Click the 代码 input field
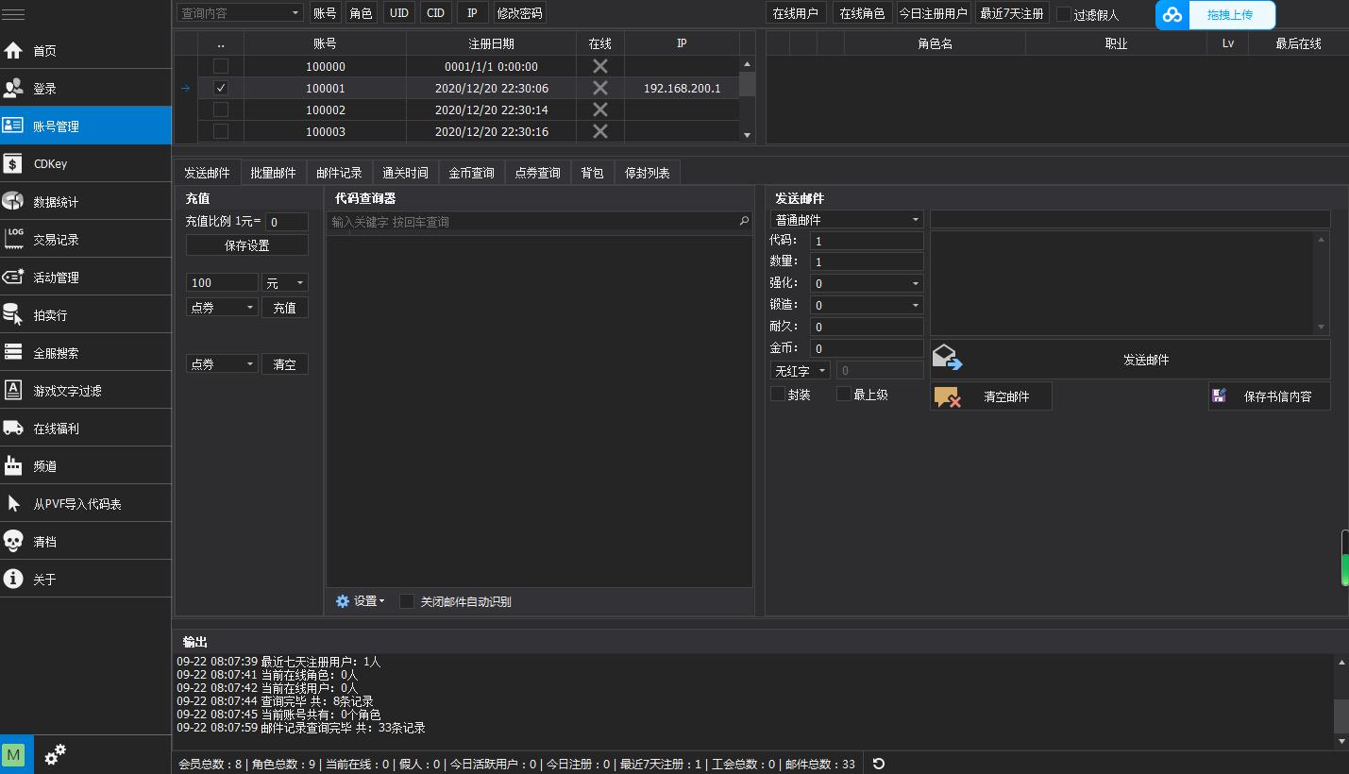Screen dimensions: 1349x774 tap(866, 241)
